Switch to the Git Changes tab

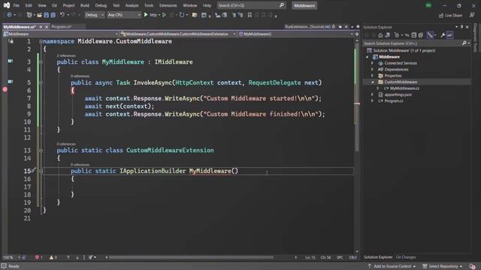click(406, 257)
